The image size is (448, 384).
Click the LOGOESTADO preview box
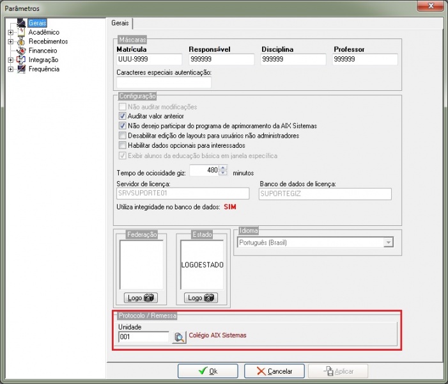(202, 265)
